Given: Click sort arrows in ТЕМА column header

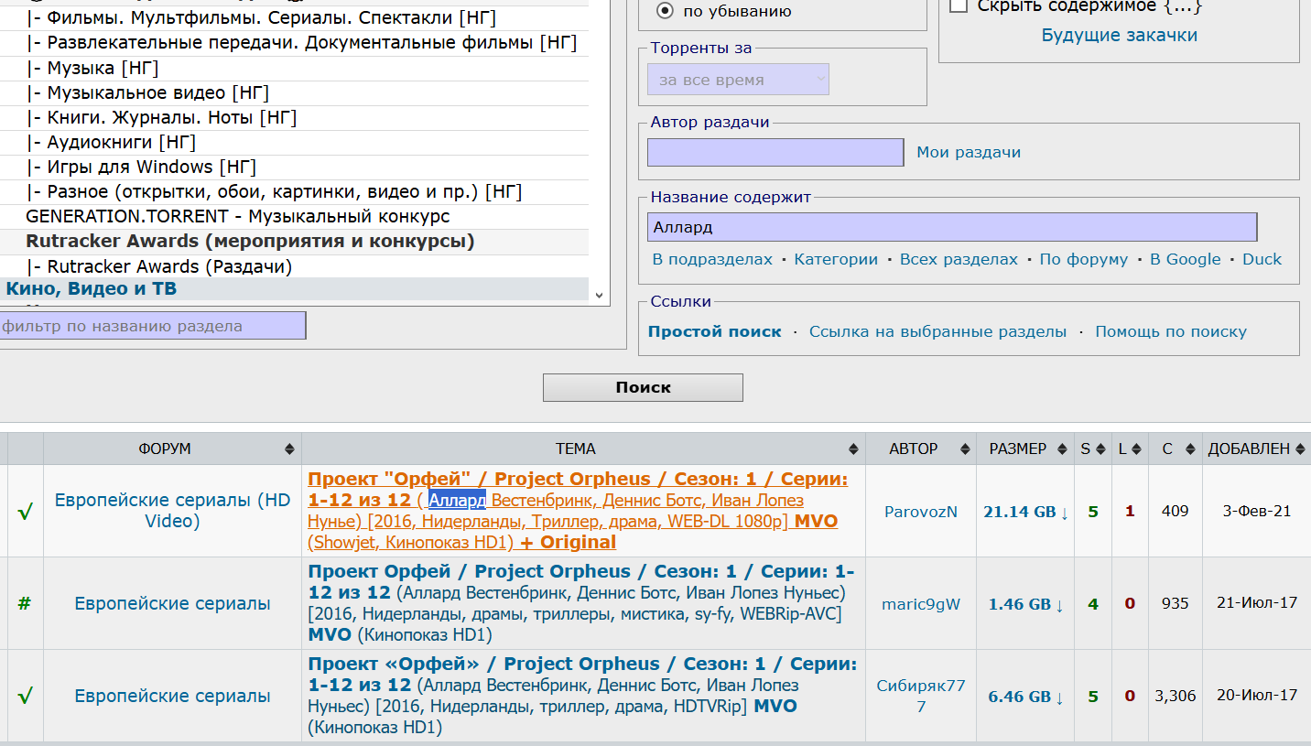Looking at the screenshot, I should pos(853,449).
